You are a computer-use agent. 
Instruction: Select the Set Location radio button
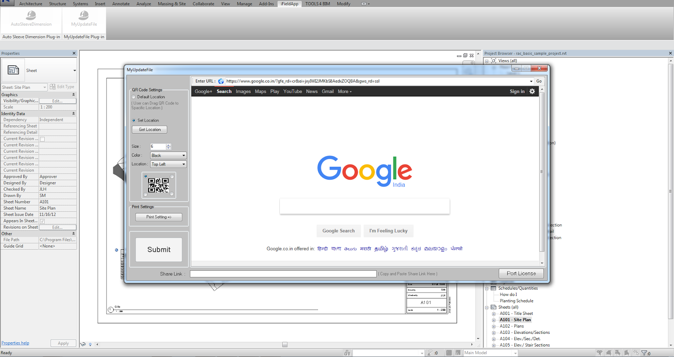pyautogui.click(x=134, y=120)
